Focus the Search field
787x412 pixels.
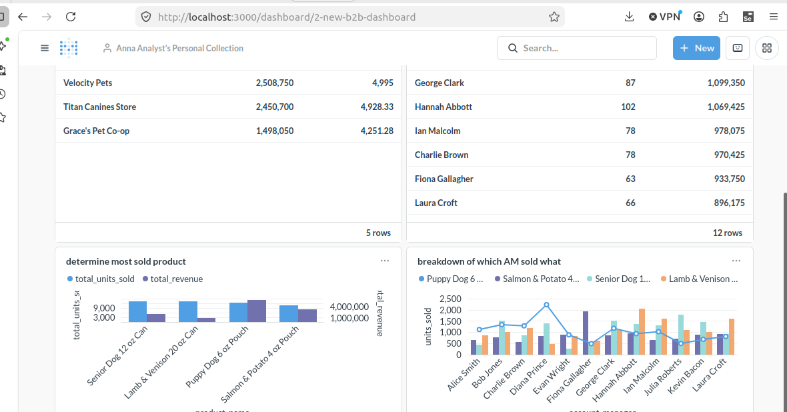(577, 48)
